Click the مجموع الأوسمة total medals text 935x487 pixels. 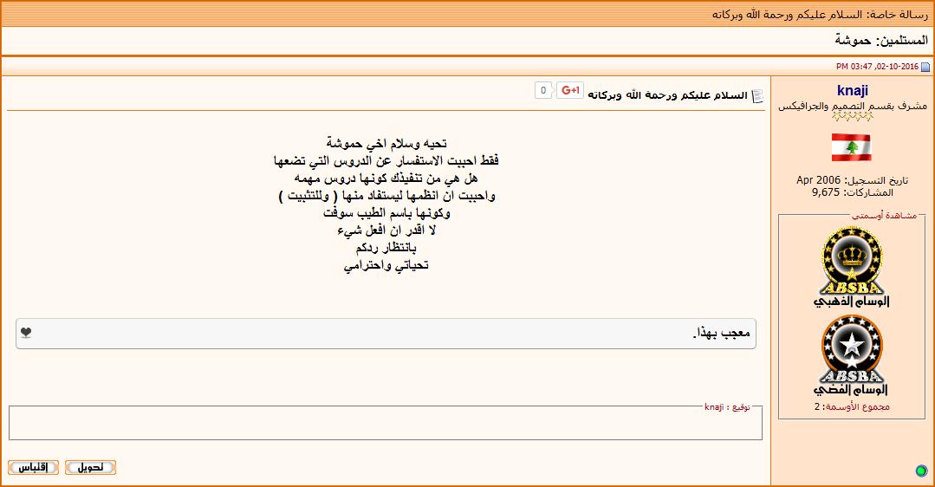(852, 406)
